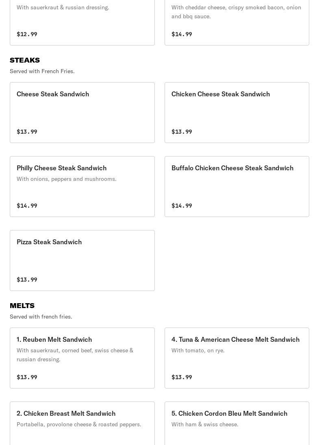The width and height of the screenshot is (319, 445).
Task: Select the Pizza Steak Sandwich card
Action: 82,260
